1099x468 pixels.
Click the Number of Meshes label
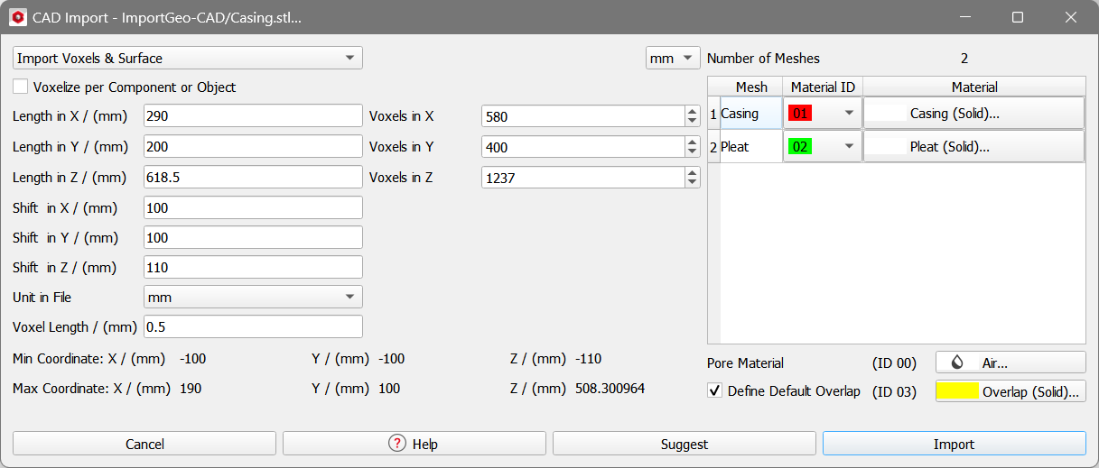click(x=763, y=59)
